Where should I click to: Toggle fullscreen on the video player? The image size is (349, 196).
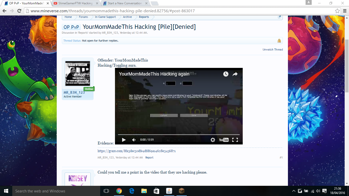[235, 140]
